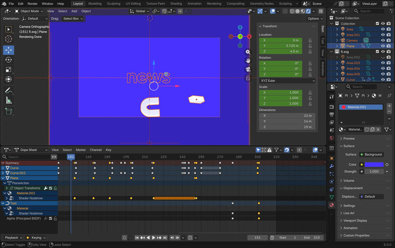This screenshot has height=248, width=395.
Task: Click the Play animation button
Action: tap(153, 238)
